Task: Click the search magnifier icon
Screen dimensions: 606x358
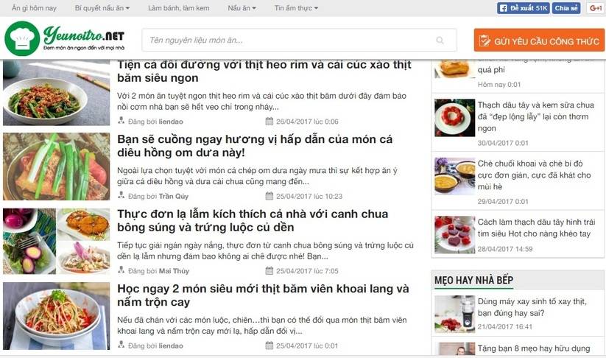Action: (440, 41)
